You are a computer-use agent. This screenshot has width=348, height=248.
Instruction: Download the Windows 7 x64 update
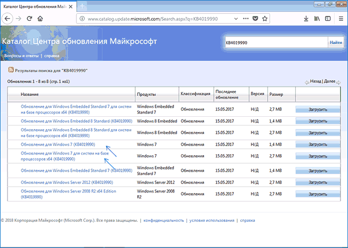(317, 156)
